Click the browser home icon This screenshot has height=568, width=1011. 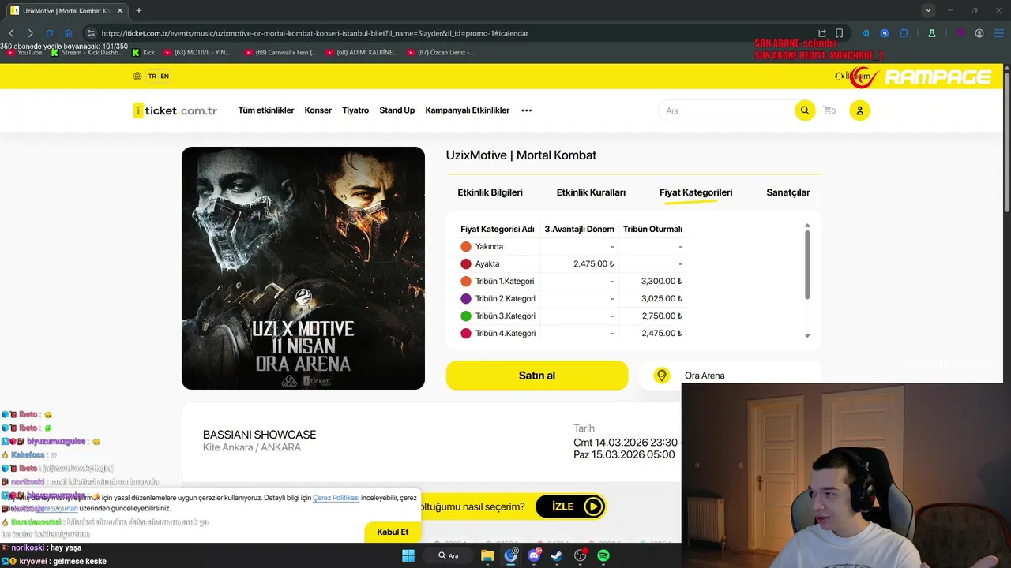pos(69,33)
